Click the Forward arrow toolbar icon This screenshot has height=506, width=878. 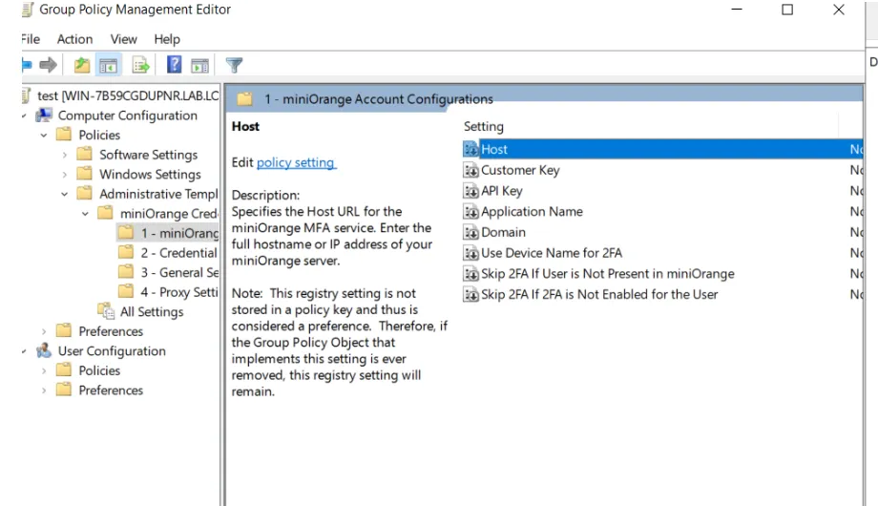click(x=48, y=65)
